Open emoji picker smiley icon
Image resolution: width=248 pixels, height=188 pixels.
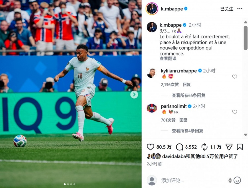[x=237, y=180]
